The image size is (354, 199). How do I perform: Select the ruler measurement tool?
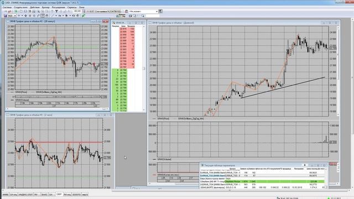(x=38, y=16)
